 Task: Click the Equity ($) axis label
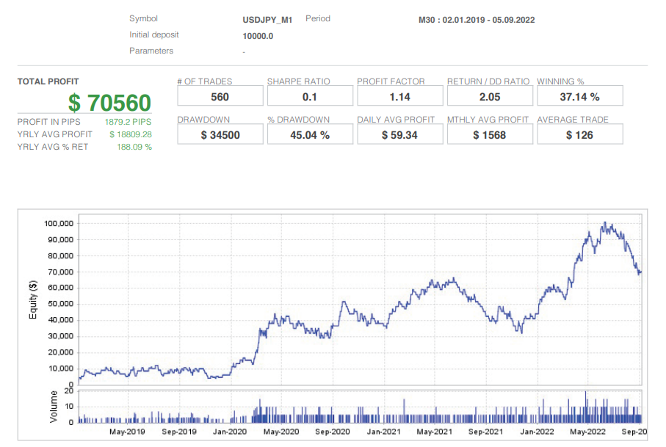click(x=32, y=301)
